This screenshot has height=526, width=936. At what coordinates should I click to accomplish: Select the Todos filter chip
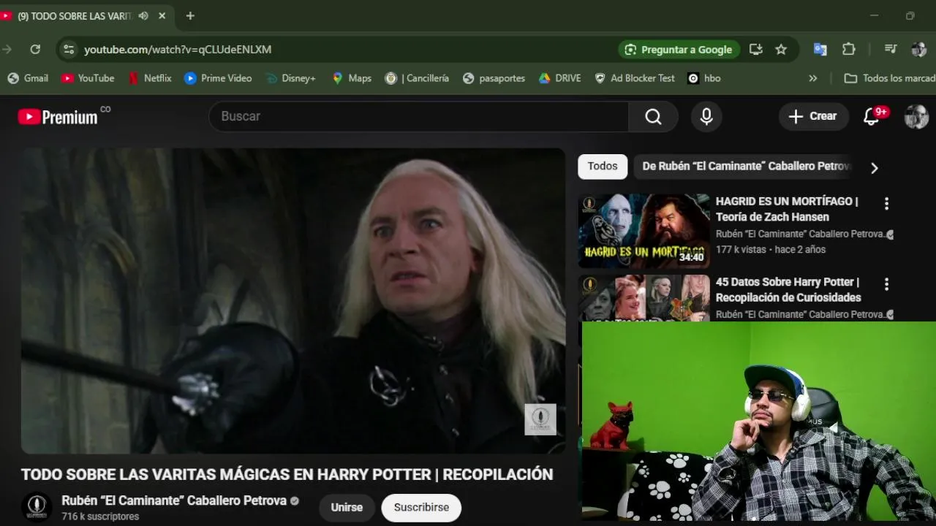(x=603, y=167)
